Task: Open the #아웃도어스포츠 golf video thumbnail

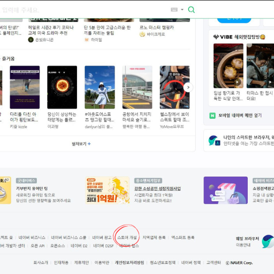Action: tap(100, 87)
